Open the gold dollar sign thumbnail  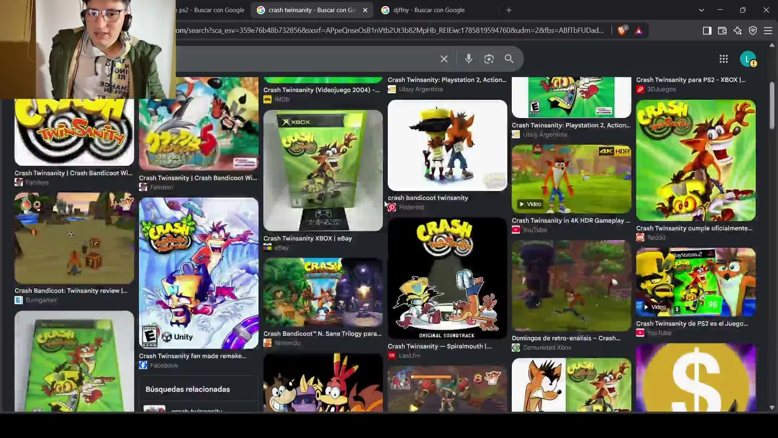click(x=696, y=377)
